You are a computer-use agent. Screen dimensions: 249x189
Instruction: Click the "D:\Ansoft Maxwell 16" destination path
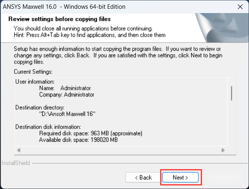[x=67, y=114]
